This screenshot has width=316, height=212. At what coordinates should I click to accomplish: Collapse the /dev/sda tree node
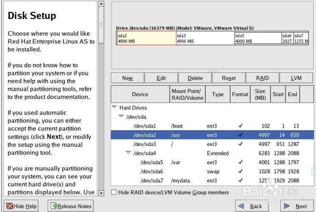121,116
